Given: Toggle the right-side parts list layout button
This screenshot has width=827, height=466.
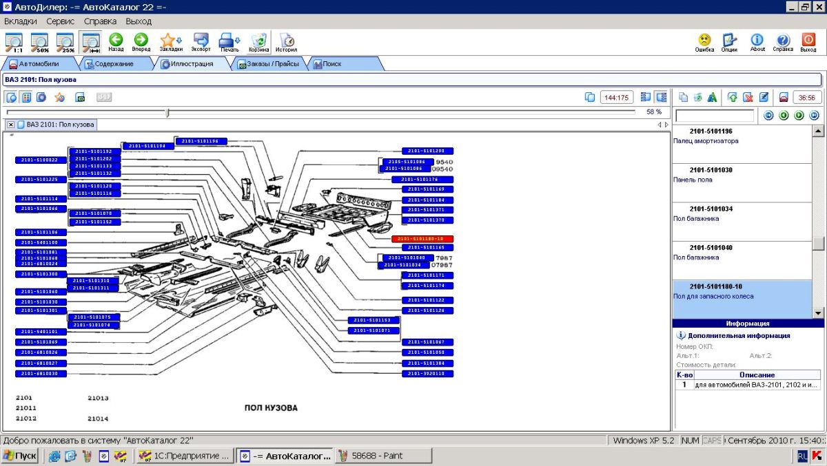Looking at the screenshot, I should click(x=661, y=97).
